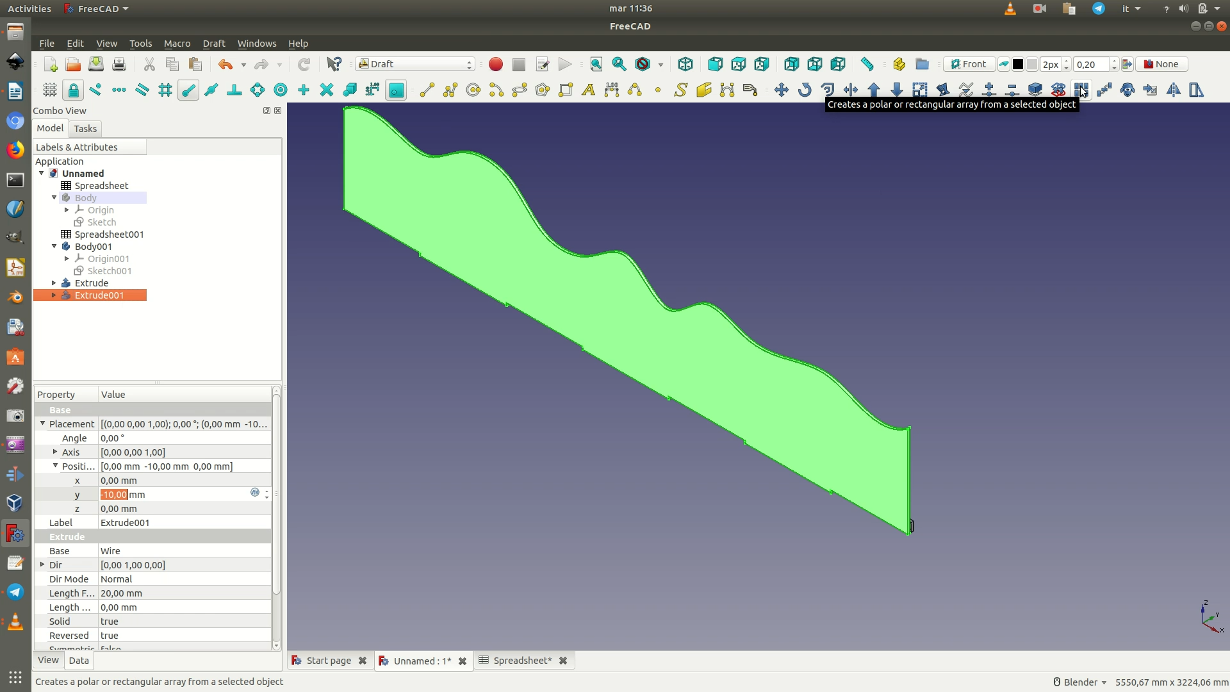
Task: Open the Macro menu
Action: pyautogui.click(x=177, y=44)
